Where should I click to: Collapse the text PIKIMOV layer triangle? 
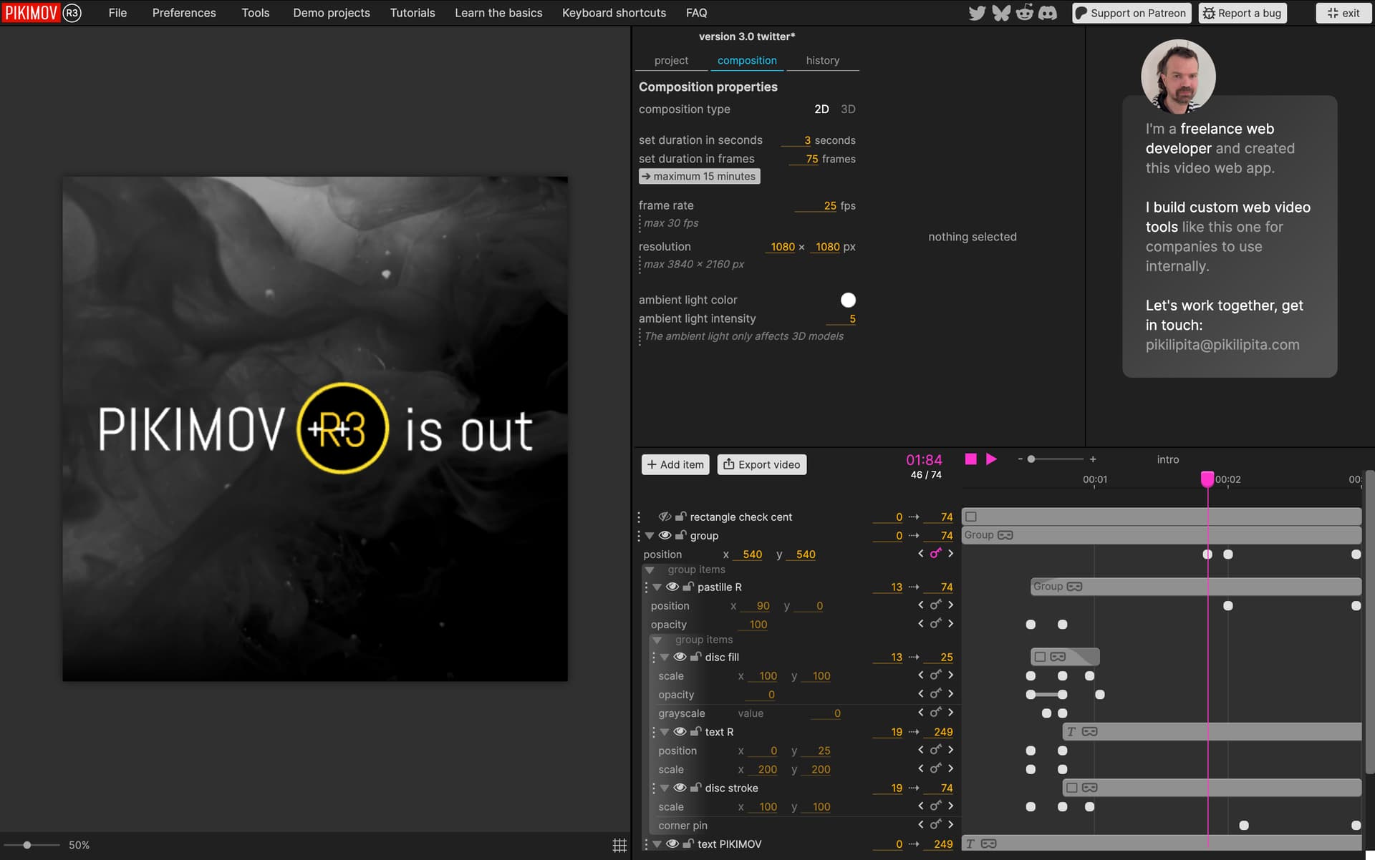tap(657, 844)
